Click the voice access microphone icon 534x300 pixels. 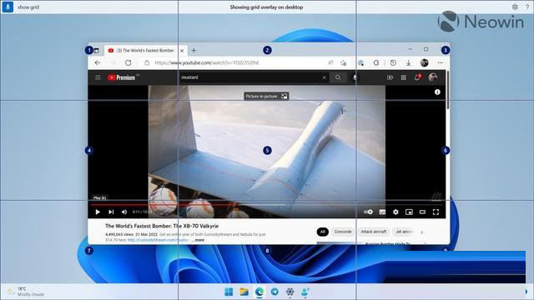click(x=8, y=7)
